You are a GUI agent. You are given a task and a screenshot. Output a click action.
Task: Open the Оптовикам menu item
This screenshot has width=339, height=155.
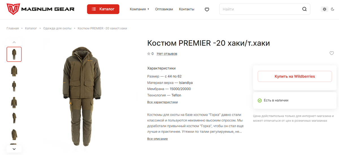[x=164, y=9]
